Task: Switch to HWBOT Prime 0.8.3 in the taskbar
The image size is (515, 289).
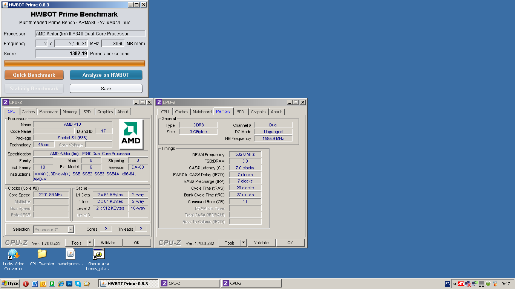Action: [x=129, y=284]
